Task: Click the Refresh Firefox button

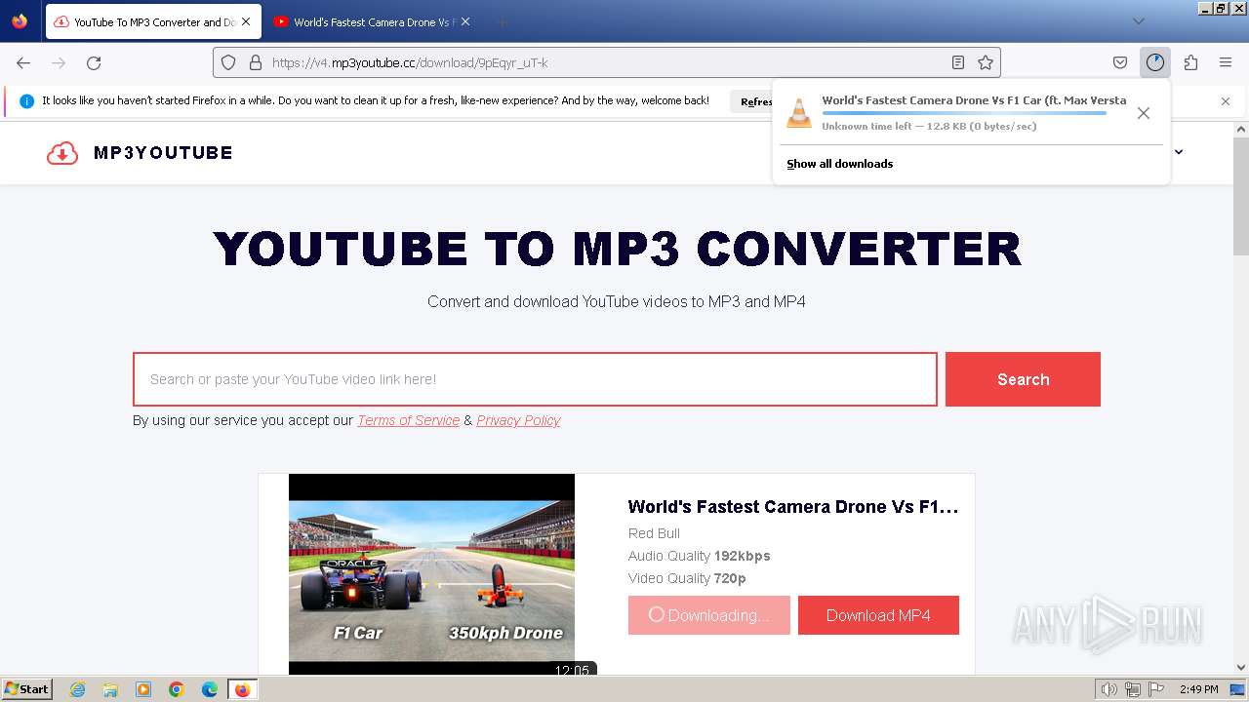Action: point(752,101)
